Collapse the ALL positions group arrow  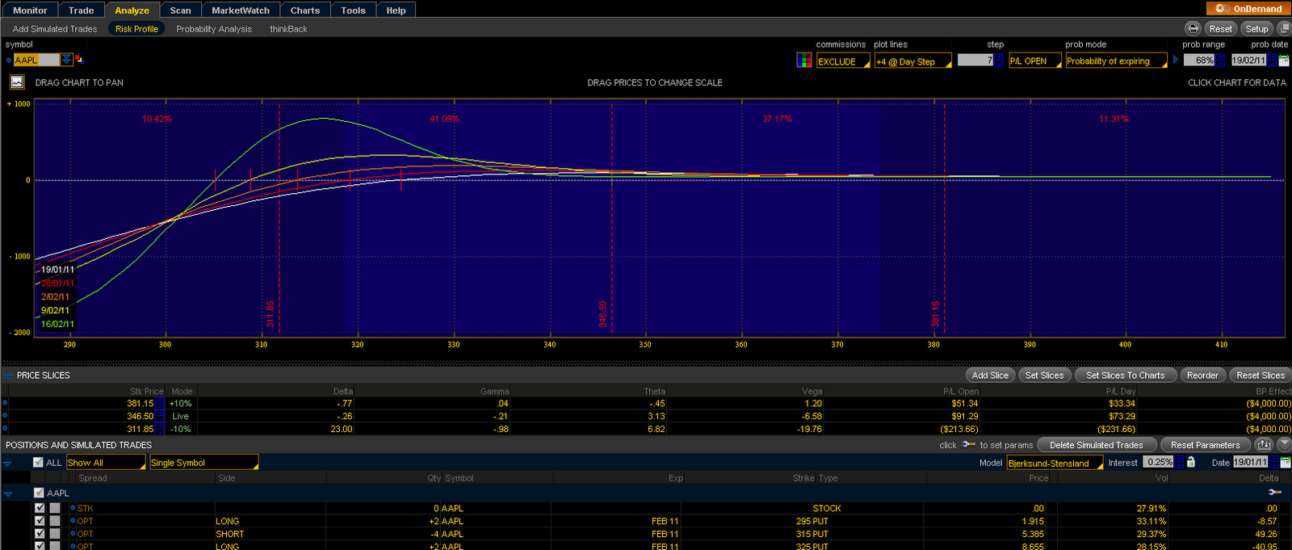coord(7,464)
